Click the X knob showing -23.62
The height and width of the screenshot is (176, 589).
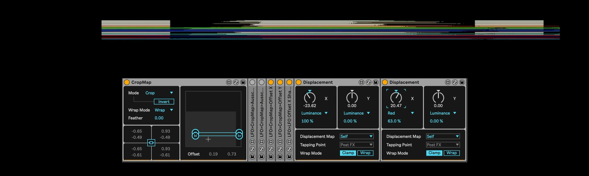coord(310,98)
